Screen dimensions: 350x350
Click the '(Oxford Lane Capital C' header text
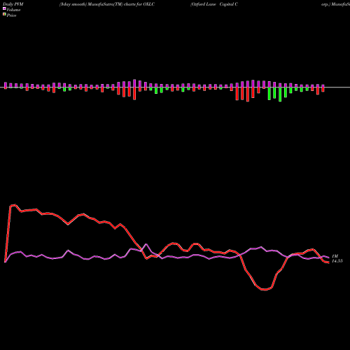coord(214,4)
